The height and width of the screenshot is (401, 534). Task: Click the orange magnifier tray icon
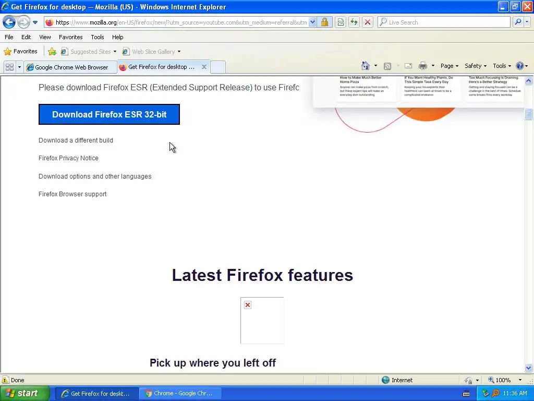[x=495, y=394]
